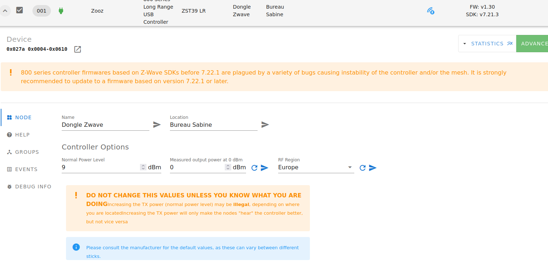548x264 pixels.
Task: Click the Advanced button
Action: [533, 44]
